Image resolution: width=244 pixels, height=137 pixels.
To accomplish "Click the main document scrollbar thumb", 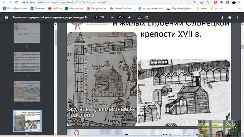I will pos(242,47).
